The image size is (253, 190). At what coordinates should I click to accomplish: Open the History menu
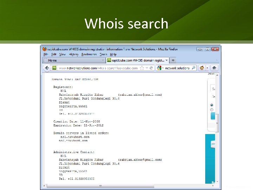73,55
